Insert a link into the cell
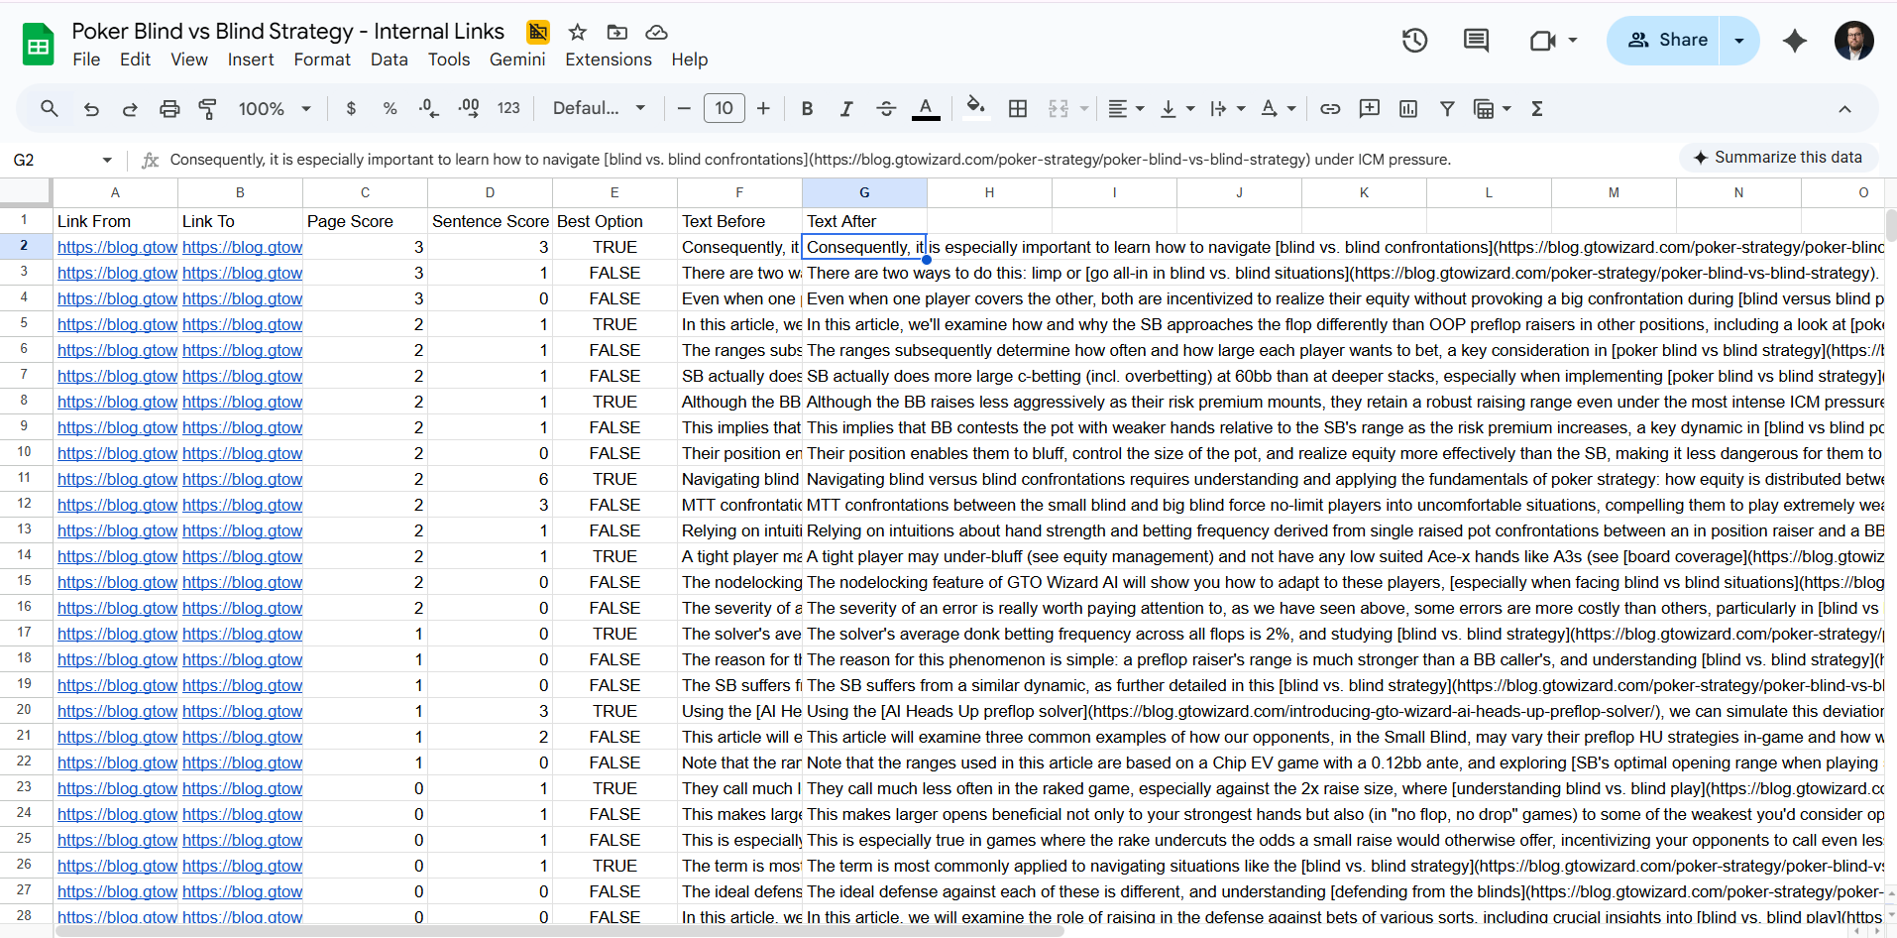The width and height of the screenshot is (1897, 938). [x=1330, y=108]
